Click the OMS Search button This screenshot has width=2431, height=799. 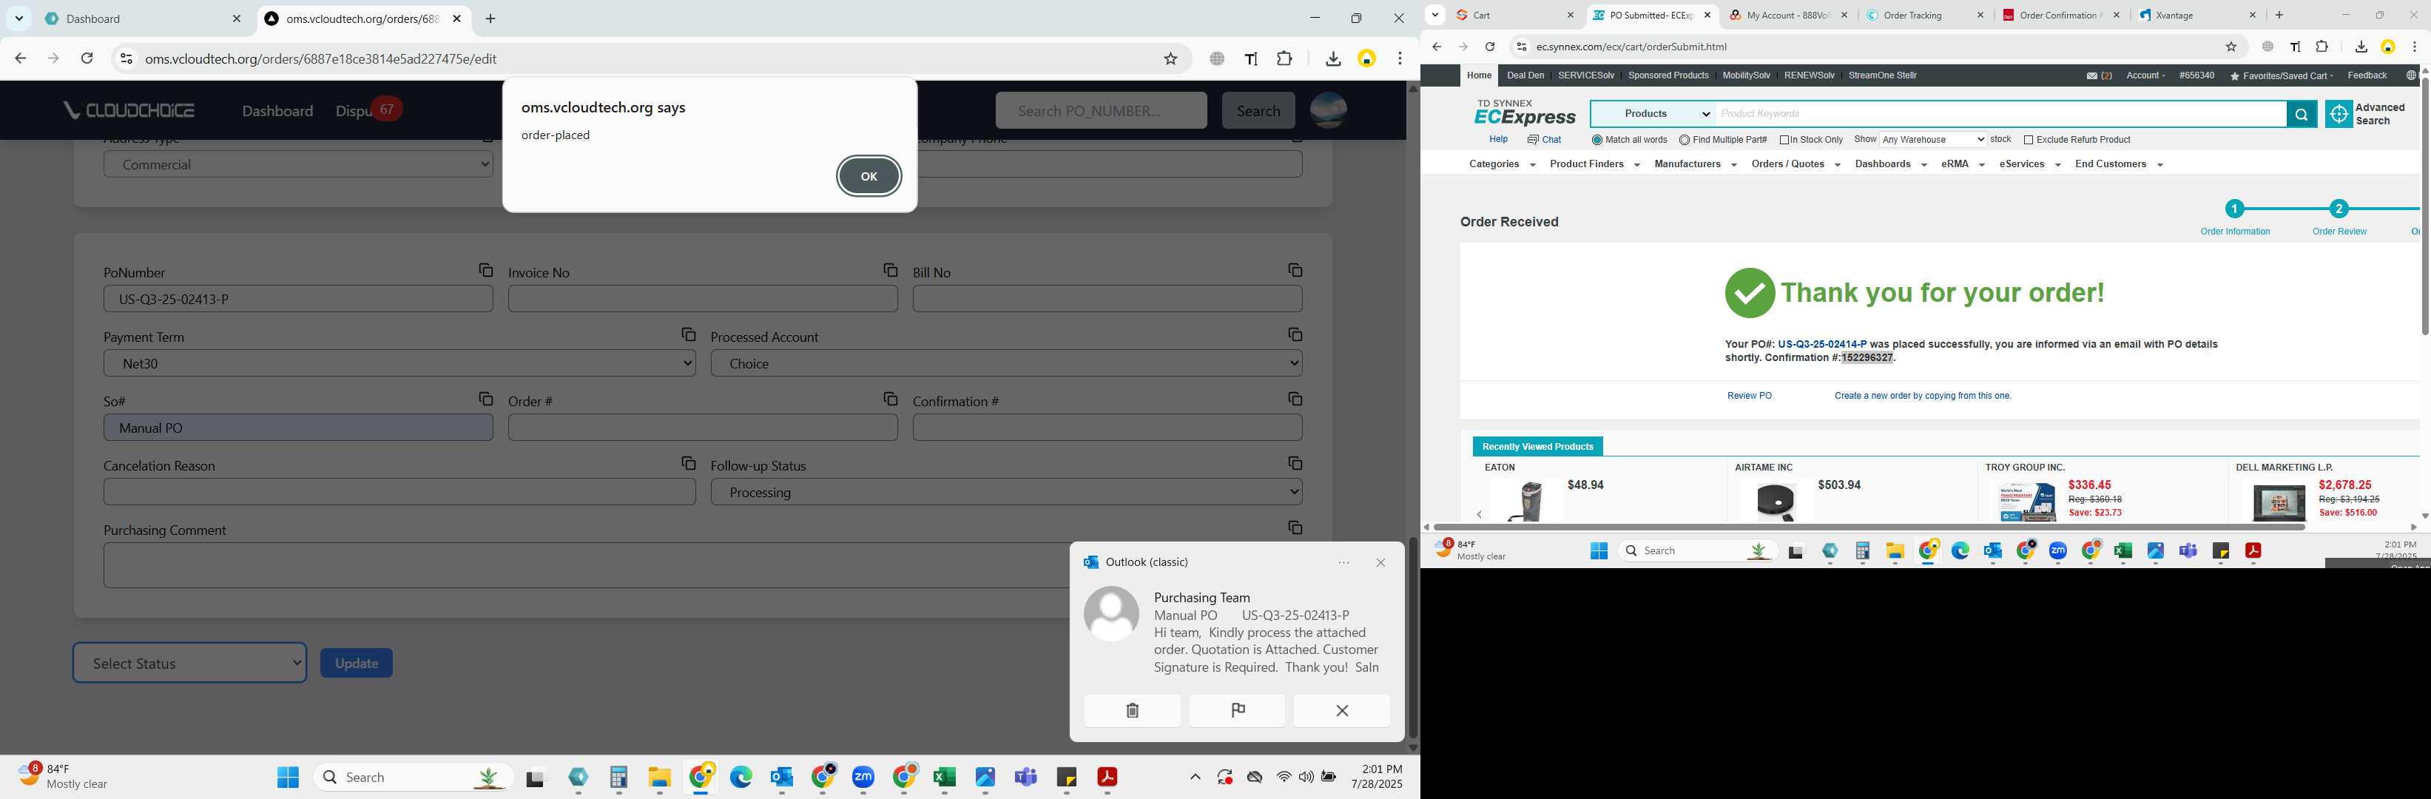click(1258, 110)
